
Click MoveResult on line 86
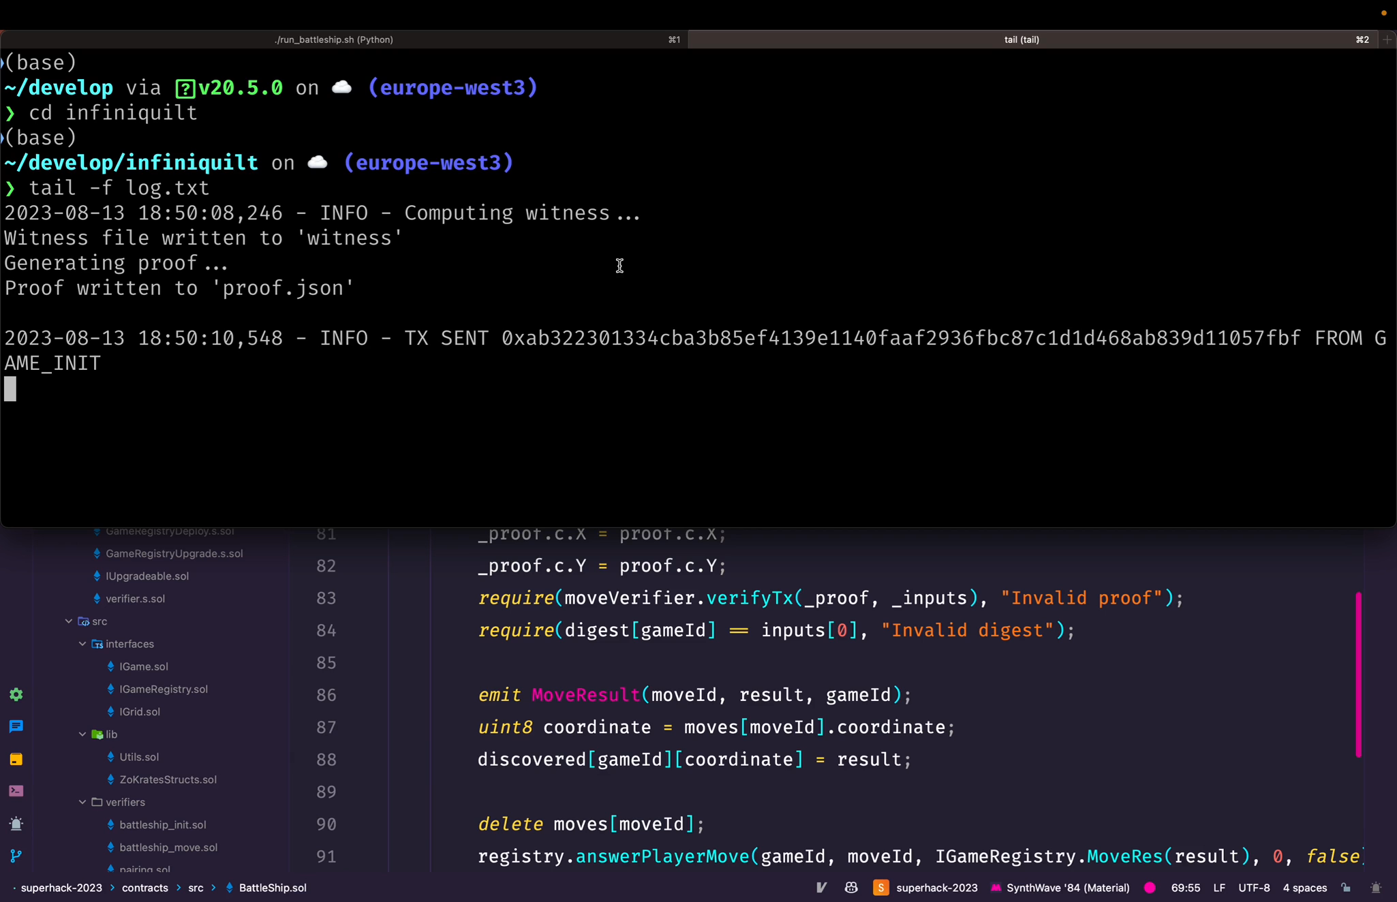[585, 695]
